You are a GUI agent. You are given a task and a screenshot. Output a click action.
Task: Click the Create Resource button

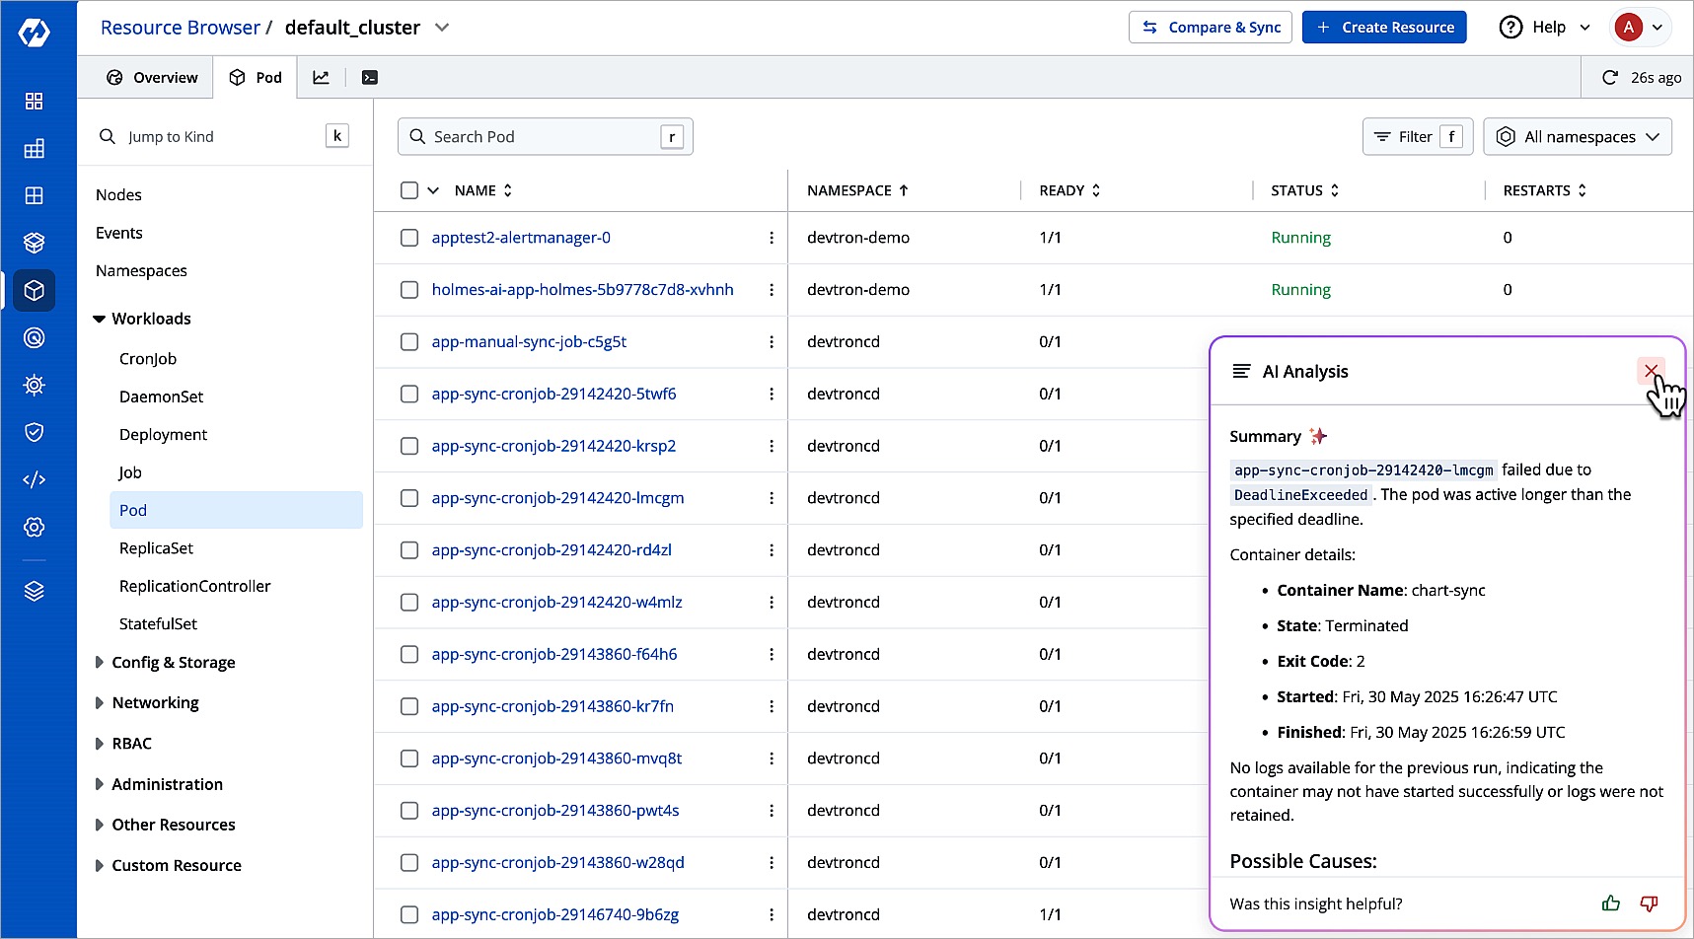(x=1383, y=28)
